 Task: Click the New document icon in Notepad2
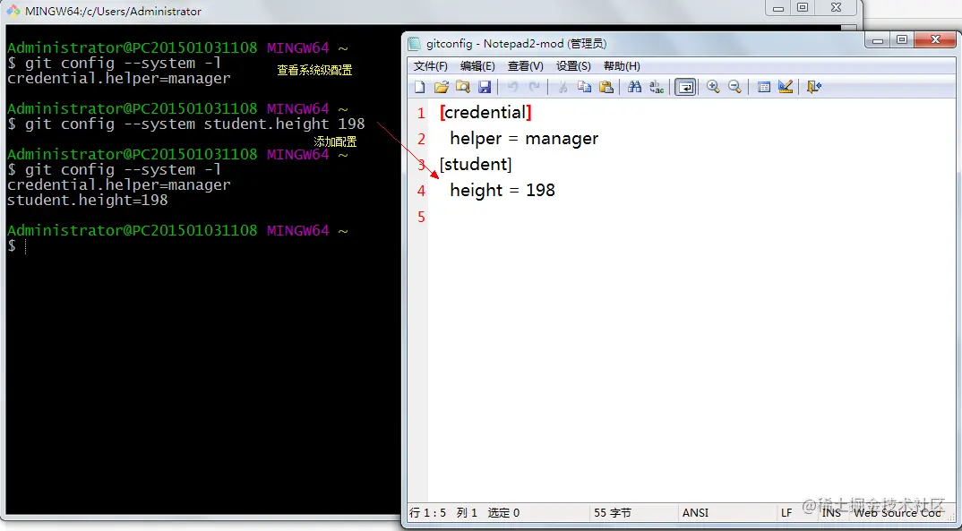(x=420, y=87)
